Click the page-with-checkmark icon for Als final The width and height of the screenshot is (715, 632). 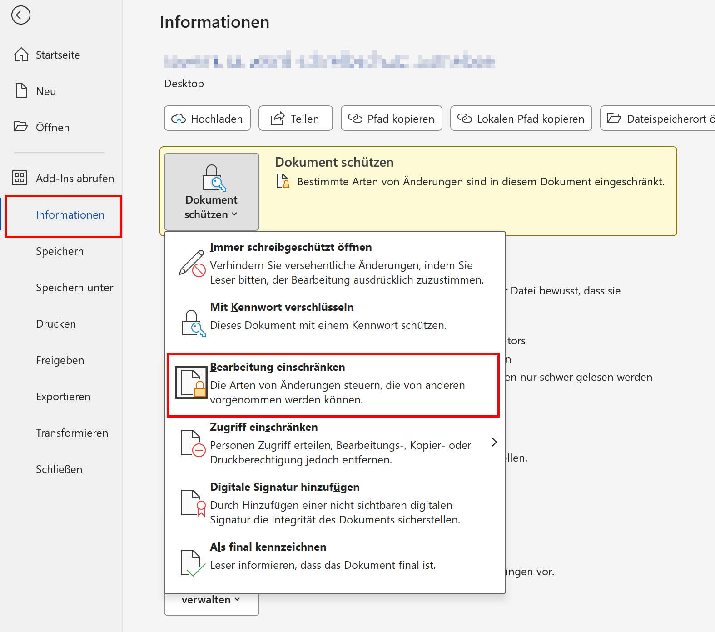pos(193,563)
